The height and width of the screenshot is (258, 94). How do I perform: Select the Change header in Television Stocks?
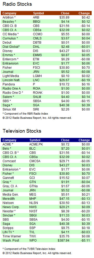tap(84, 140)
